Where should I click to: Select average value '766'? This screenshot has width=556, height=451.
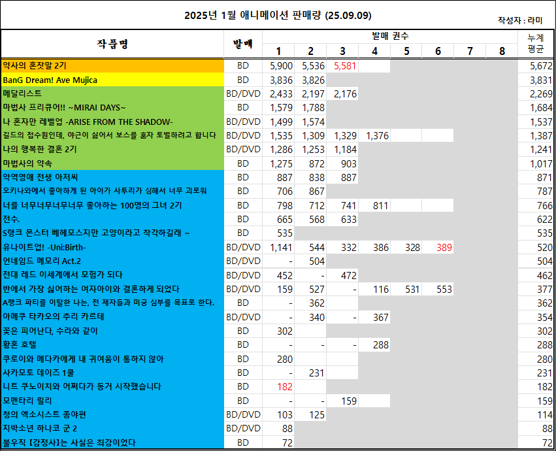[x=545, y=205]
